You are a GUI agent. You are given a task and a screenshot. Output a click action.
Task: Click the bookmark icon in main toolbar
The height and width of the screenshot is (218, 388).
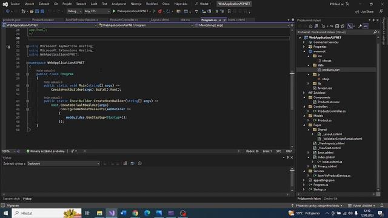[229, 11]
